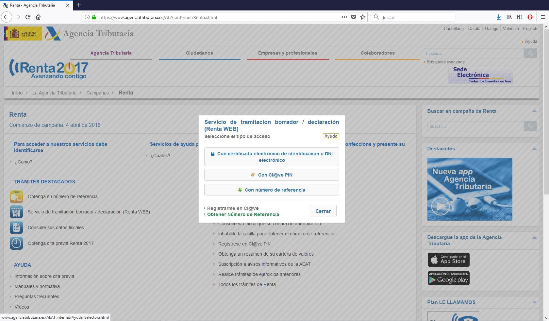Open Manuales y normativa link
This screenshot has height=321, width=549.
pyautogui.click(x=37, y=286)
